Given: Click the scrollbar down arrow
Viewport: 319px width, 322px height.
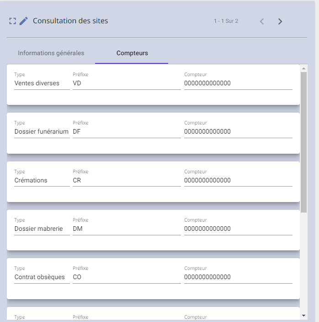Looking at the screenshot, I should [303, 316].
